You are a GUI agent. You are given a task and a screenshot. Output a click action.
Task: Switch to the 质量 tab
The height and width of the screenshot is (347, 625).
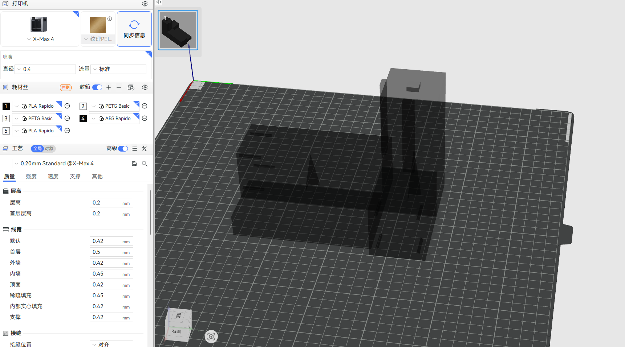(9, 177)
